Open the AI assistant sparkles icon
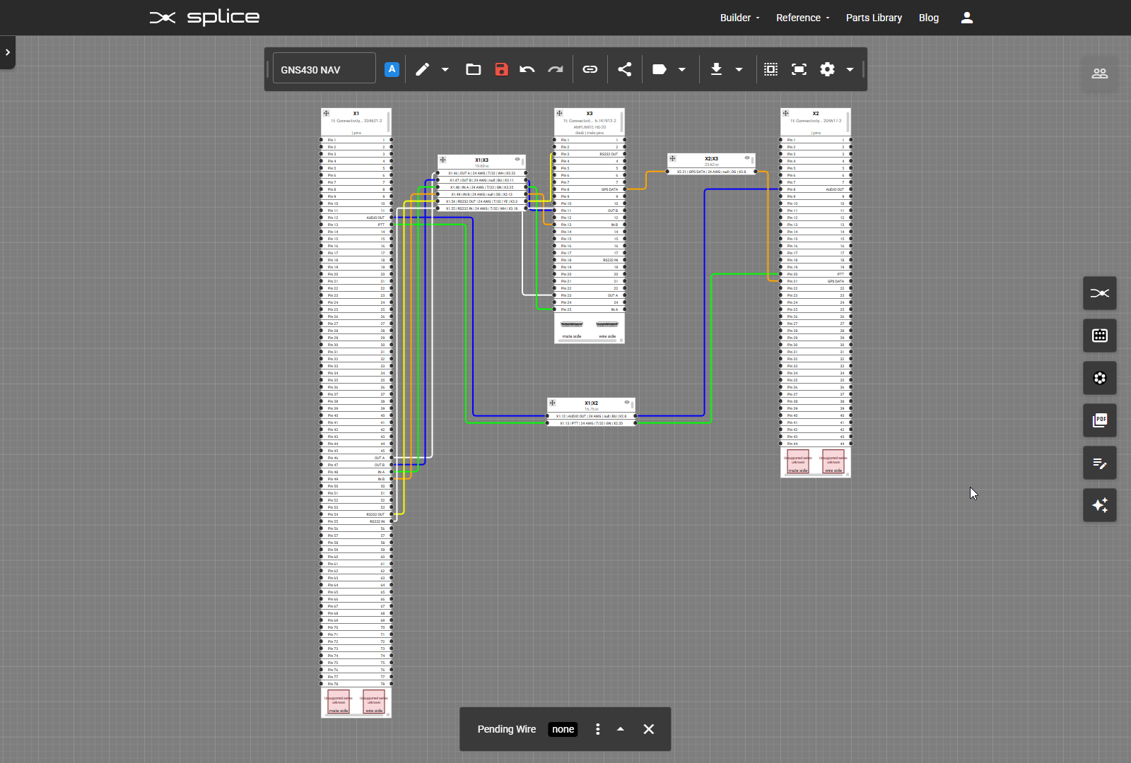The image size is (1131, 763). (1099, 505)
